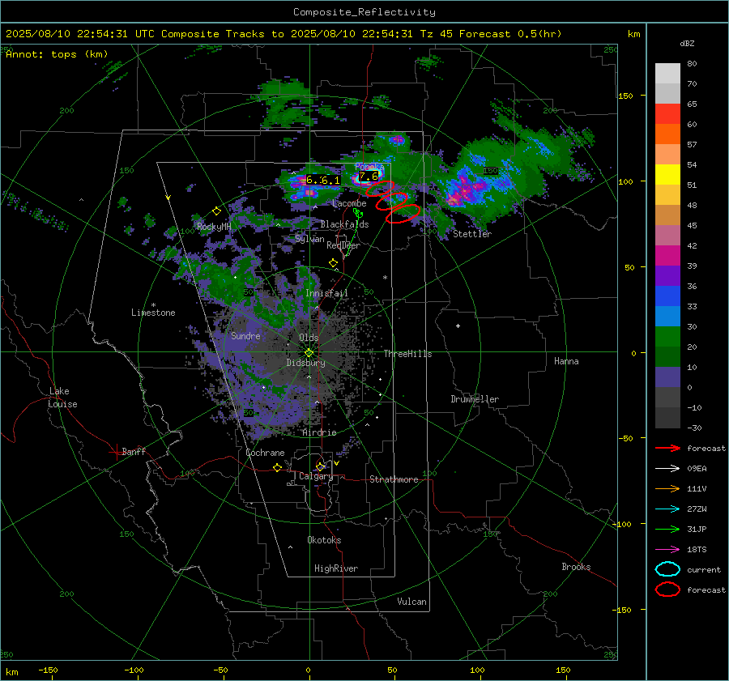Select the light-blue swatch below 33 dBZ
The height and width of the screenshot is (681, 729).
(667, 316)
